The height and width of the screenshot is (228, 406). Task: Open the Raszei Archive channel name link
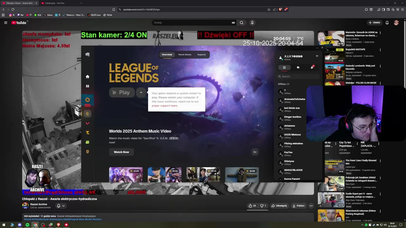39,204
